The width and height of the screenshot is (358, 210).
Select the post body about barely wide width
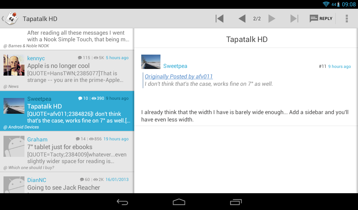[x=245, y=116]
